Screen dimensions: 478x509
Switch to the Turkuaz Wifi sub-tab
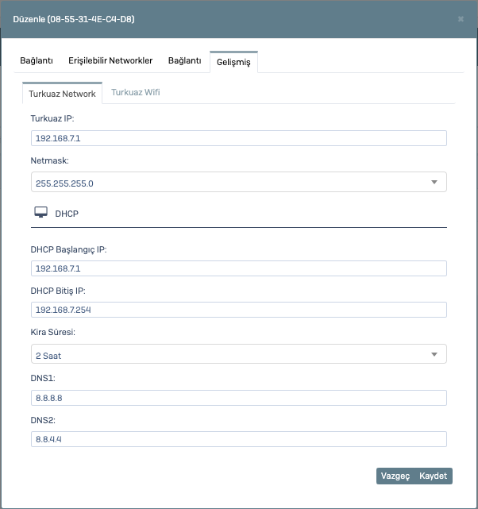point(136,93)
